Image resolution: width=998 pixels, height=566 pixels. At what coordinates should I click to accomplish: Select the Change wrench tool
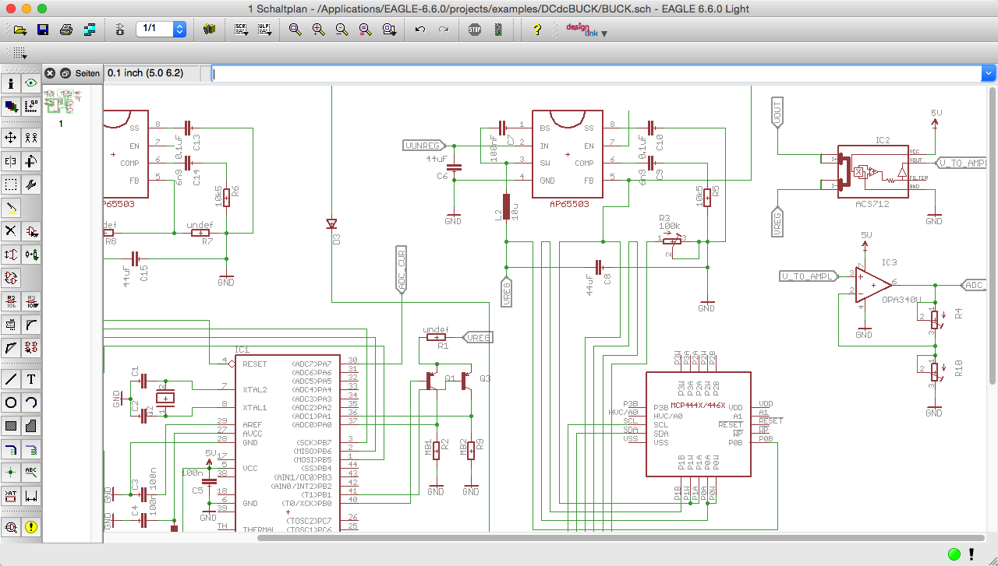point(31,185)
